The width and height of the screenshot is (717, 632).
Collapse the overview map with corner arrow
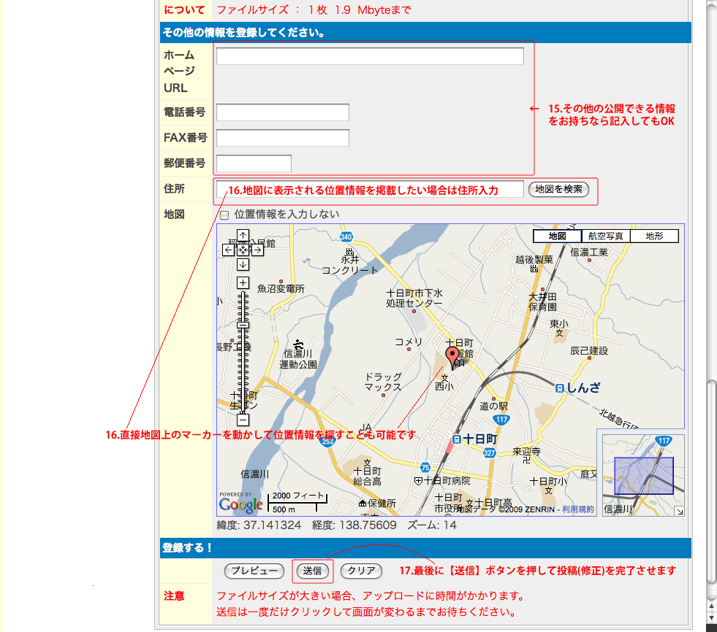(x=680, y=512)
